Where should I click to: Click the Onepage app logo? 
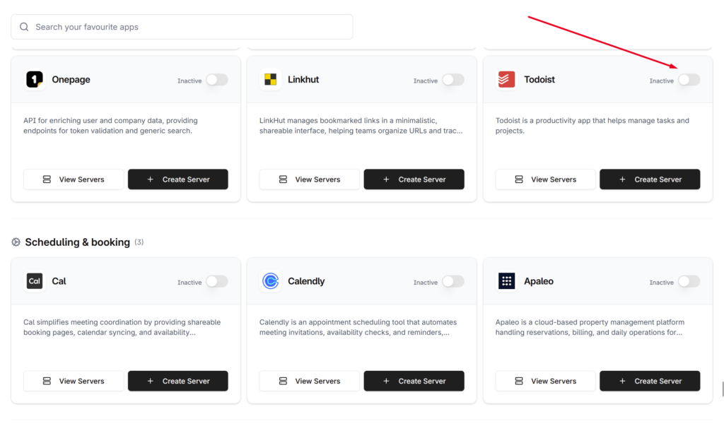35,79
